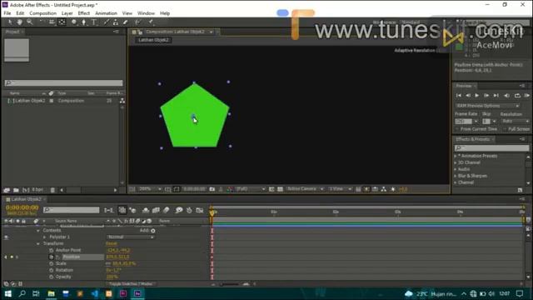Click the Play button in Preview
This screenshot has width=533, height=300.
(x=476, y=96)
